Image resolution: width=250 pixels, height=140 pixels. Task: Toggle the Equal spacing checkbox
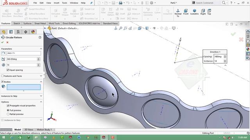pyautogui.click(x=8, y=70)
